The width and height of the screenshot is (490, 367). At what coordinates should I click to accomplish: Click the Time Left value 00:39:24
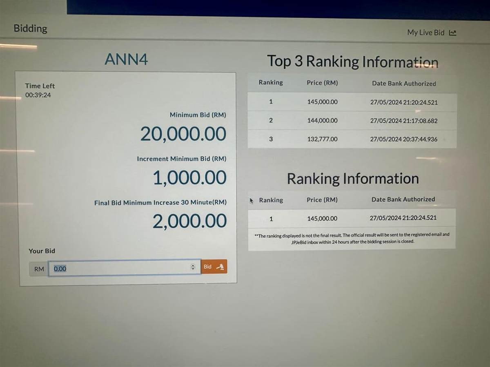coord(38,95)
